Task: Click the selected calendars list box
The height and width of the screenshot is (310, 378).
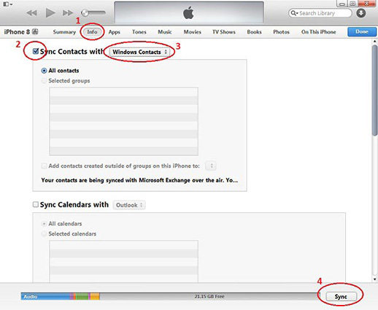Action: [x=123, y=261]
